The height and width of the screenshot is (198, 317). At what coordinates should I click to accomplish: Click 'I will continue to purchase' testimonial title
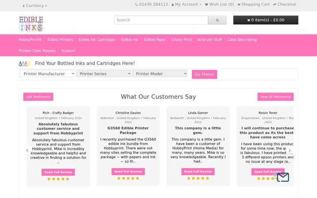(267, 133)
